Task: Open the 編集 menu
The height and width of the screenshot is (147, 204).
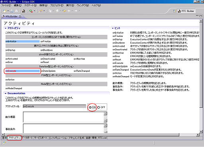Action: point(18,6)
